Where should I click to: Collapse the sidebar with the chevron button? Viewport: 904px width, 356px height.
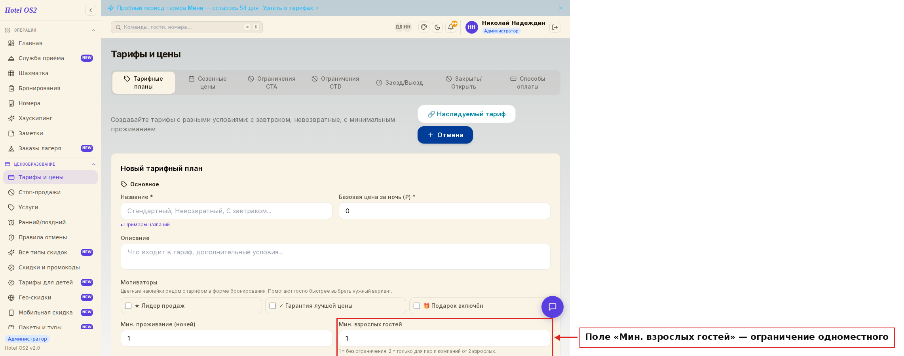91,10
